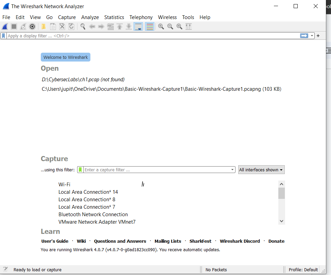
Task: Open capture options gear icon
Action: pos(32,27)
